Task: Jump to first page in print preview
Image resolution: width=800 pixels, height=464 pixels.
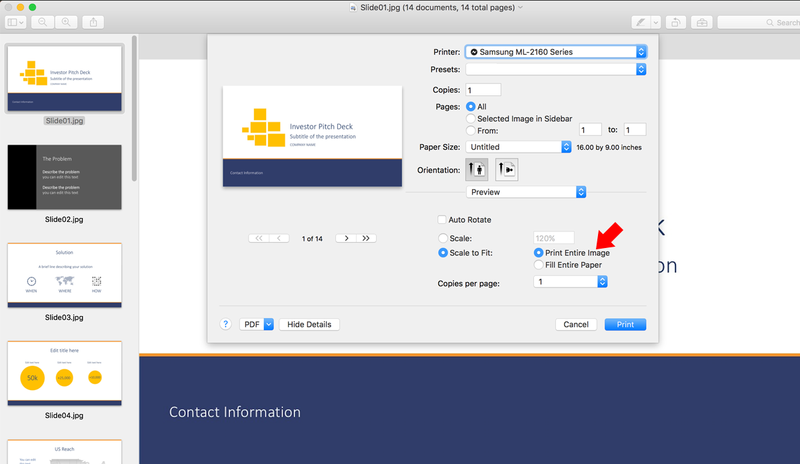Action: coord(259,238)
